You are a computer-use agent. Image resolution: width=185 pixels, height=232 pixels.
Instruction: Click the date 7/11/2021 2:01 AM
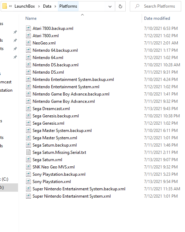click(161, 43)
